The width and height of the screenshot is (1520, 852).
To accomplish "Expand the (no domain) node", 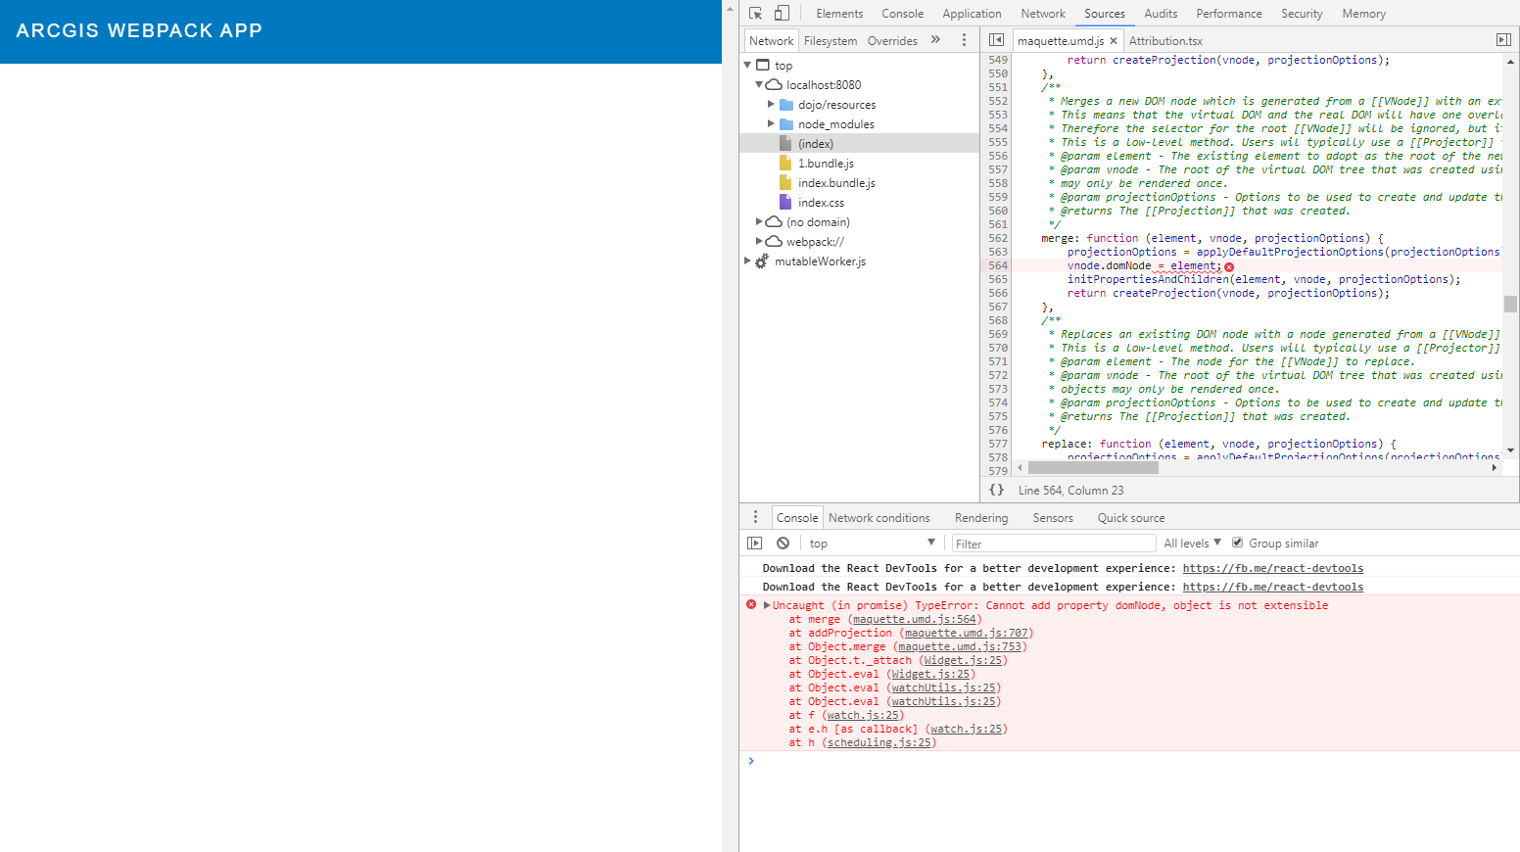I will pos(759,222).
